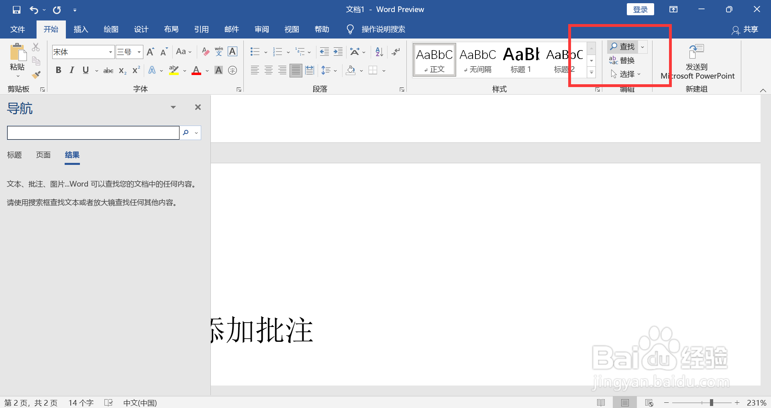Open the font name dropdown 宋体

point(110,52)
